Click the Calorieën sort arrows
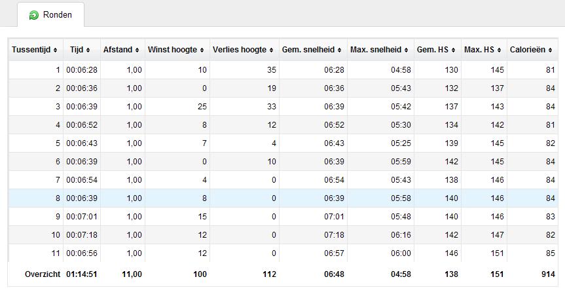Screen dimensions: 565x294 click(x=550, y=50)
